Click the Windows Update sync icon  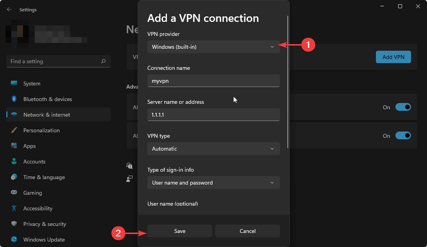[x=14, y=239]
